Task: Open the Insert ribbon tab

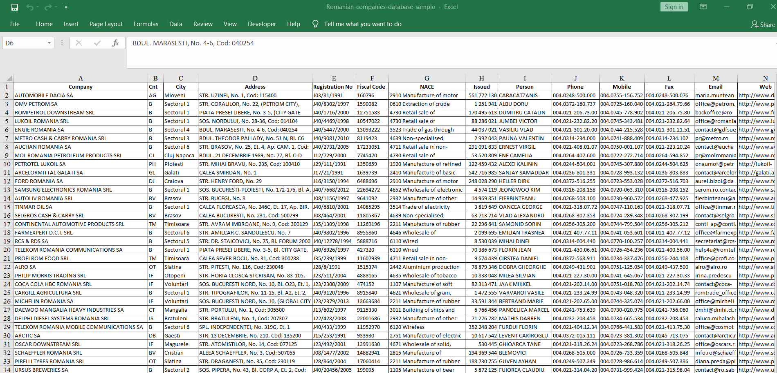Action: click(x=71, y=24)
